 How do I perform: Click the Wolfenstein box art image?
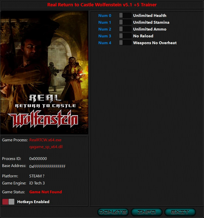[45, 73]
